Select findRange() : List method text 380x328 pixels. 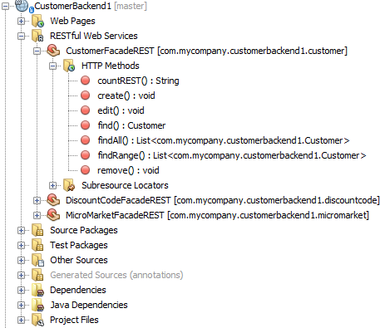click(x=232, y=155)
